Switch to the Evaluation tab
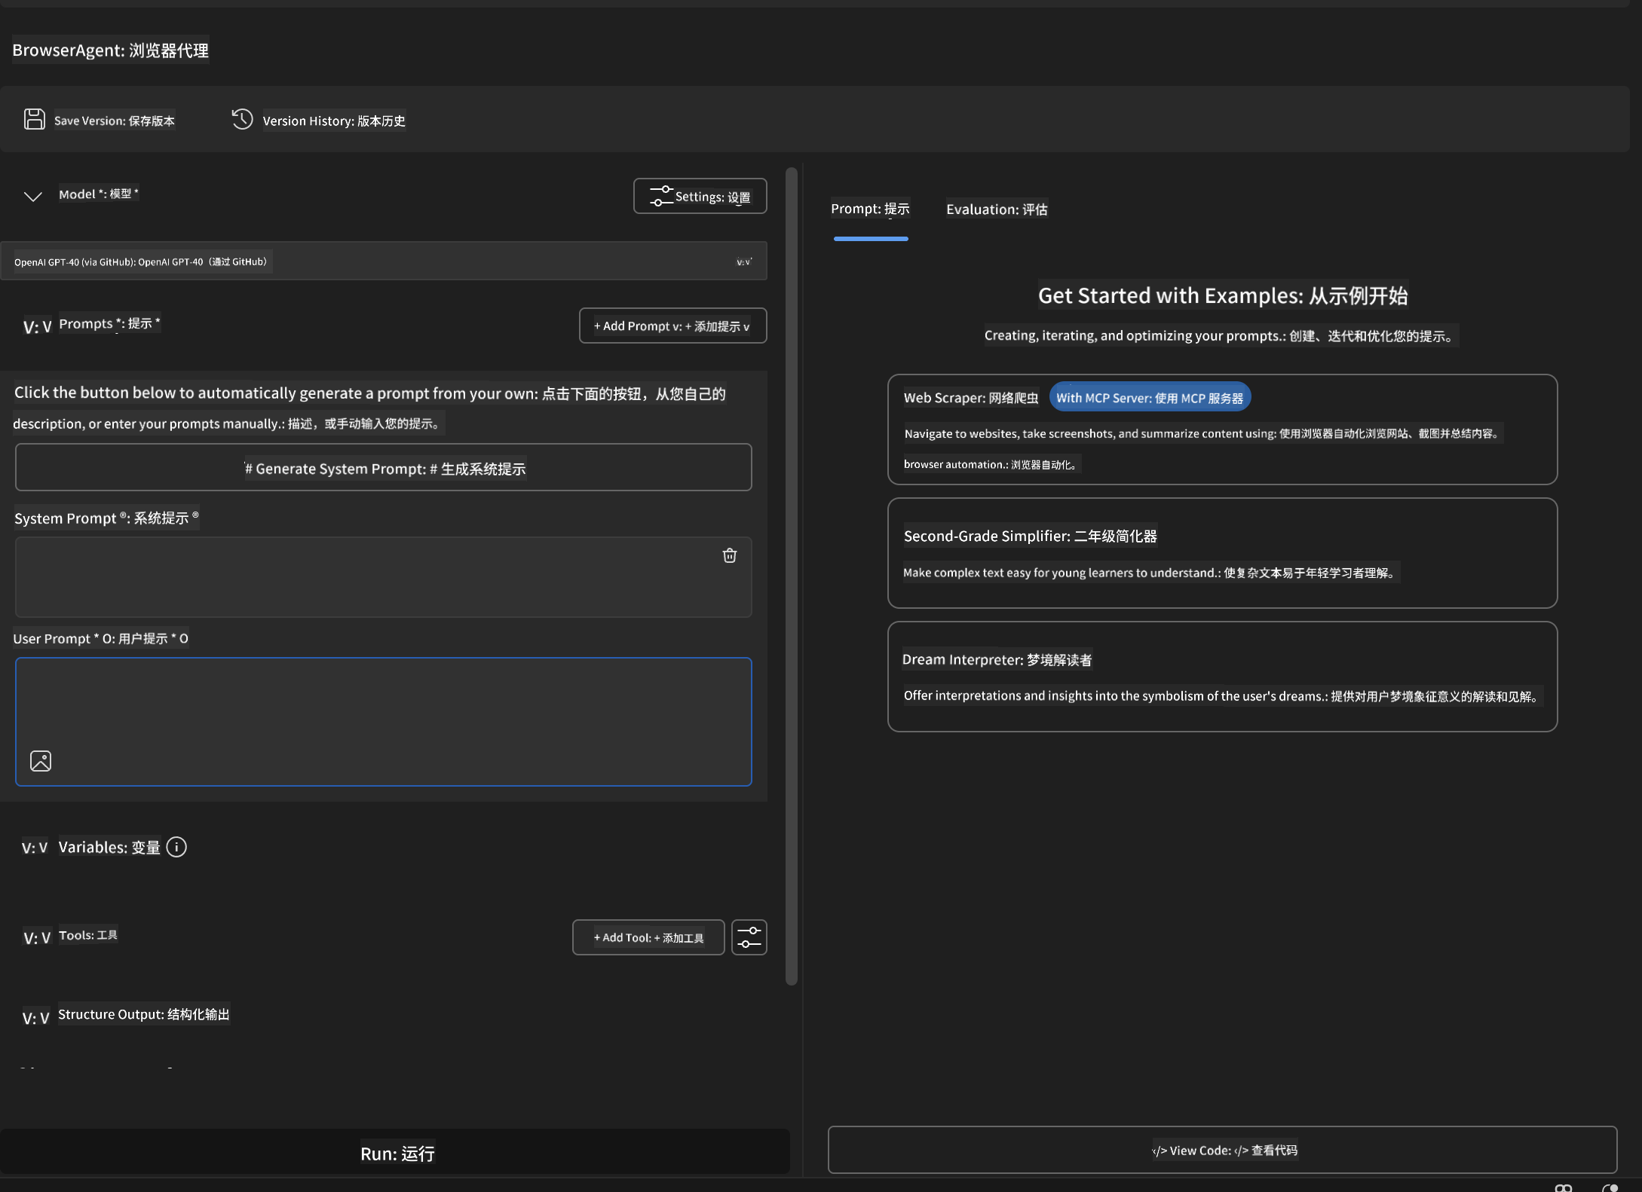This screenshot has width=1642, height=1192. pos(997,209)
